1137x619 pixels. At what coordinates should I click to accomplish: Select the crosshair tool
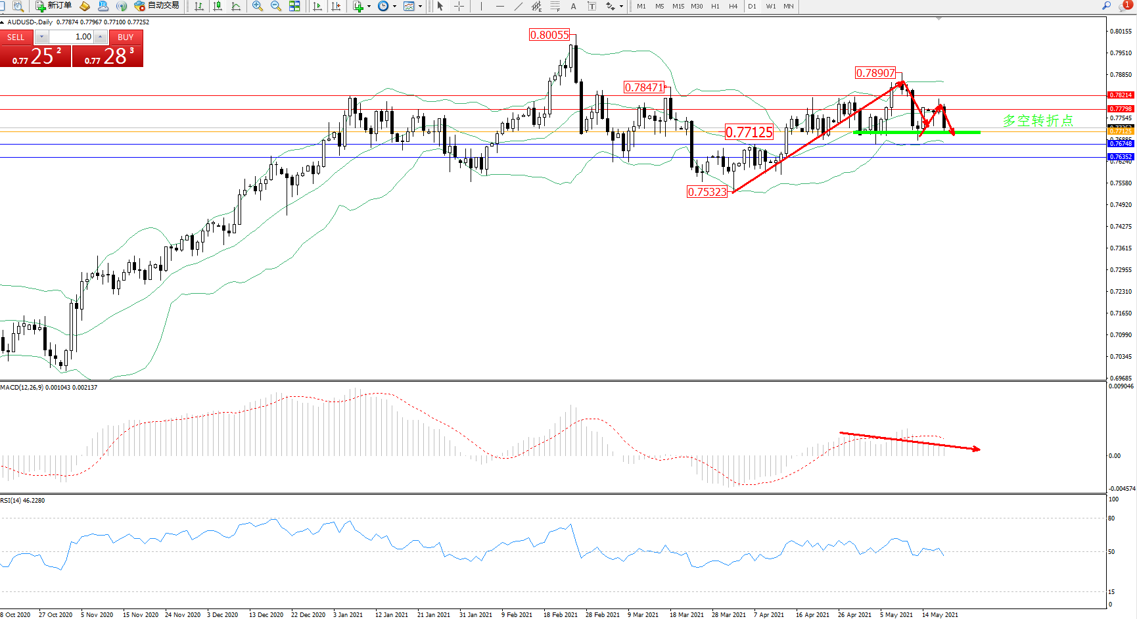(459, 6)
